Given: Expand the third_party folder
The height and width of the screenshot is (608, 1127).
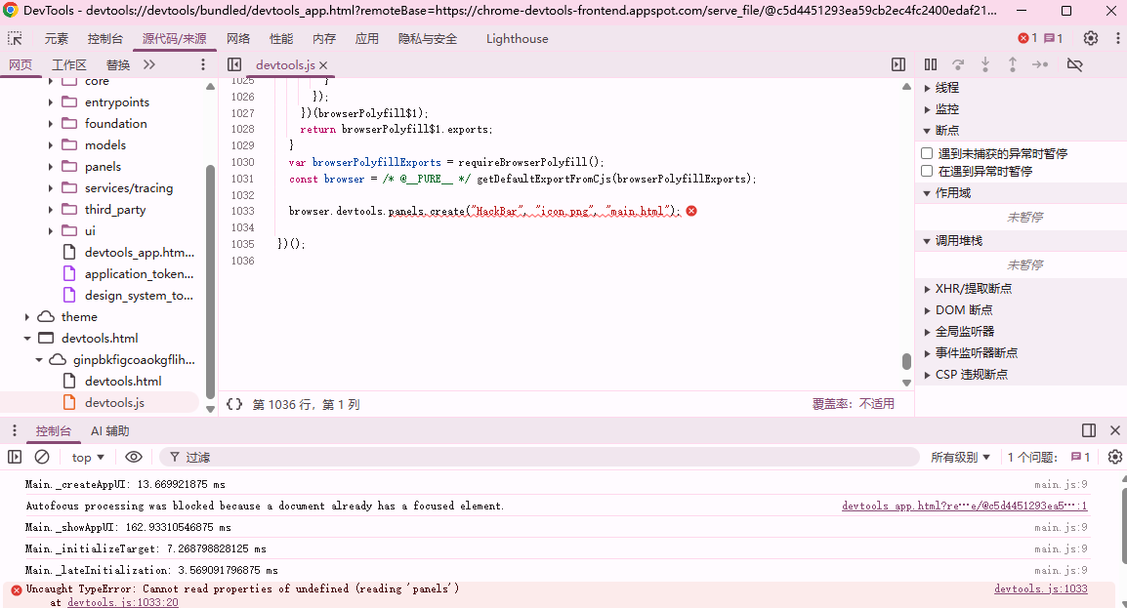Looking at the screenshot, I should pos(51,210).
